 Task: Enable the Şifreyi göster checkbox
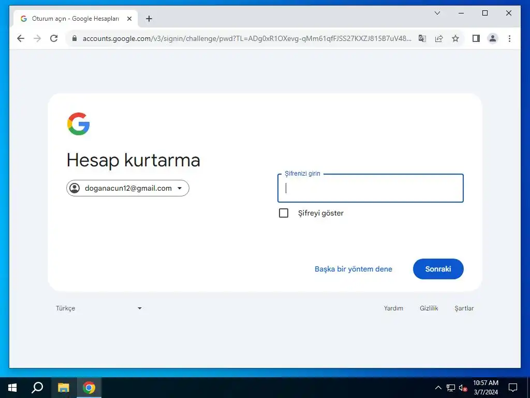tap(284, 213)
